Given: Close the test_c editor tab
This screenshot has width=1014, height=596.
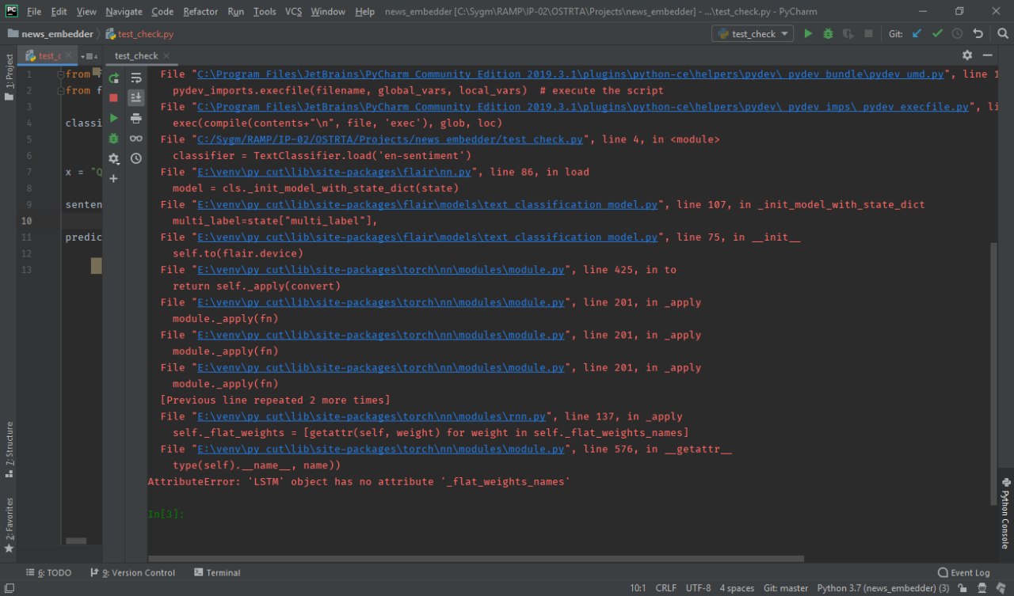Looking at the screenshot, I should (69, 56).
